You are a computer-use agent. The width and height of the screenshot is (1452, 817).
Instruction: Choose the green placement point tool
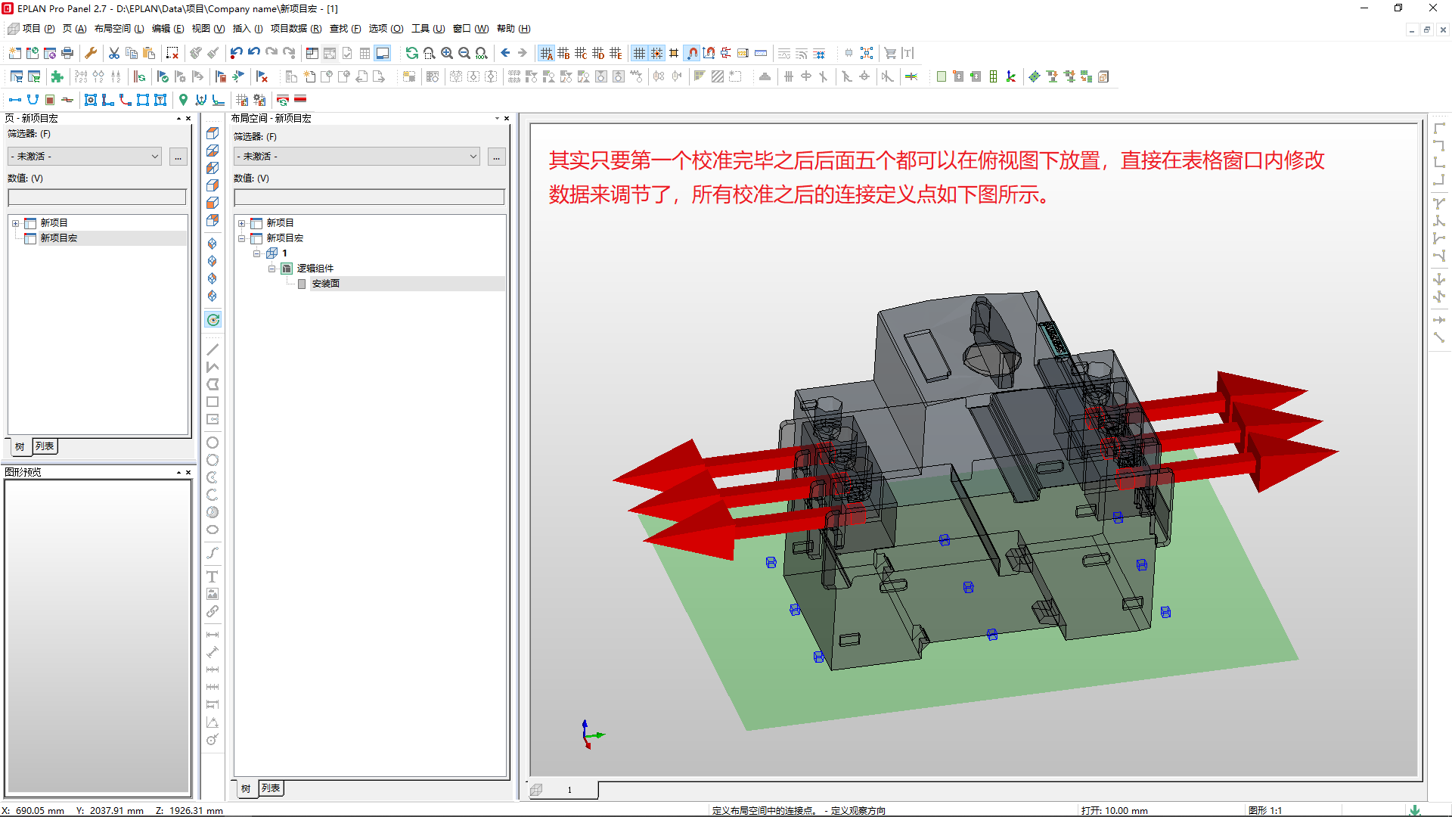182,99
